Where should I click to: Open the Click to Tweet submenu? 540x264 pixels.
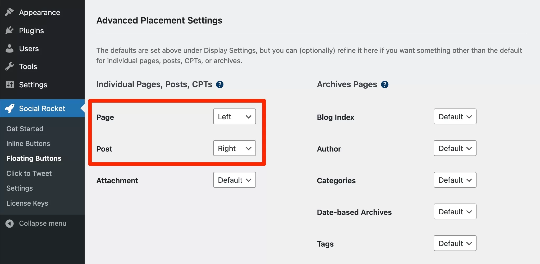29,173
